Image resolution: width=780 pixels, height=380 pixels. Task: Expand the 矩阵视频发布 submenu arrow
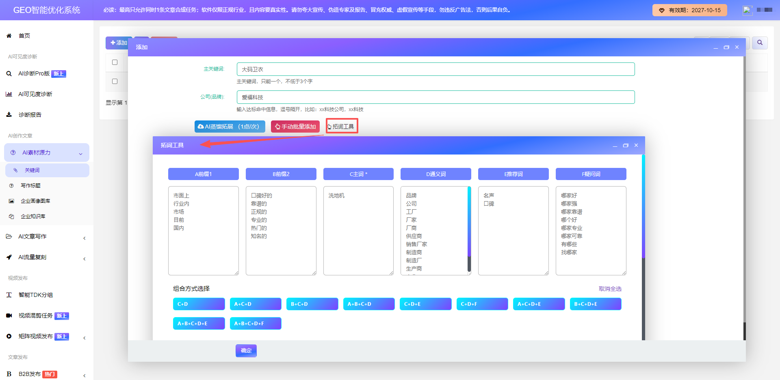(84, 338)
